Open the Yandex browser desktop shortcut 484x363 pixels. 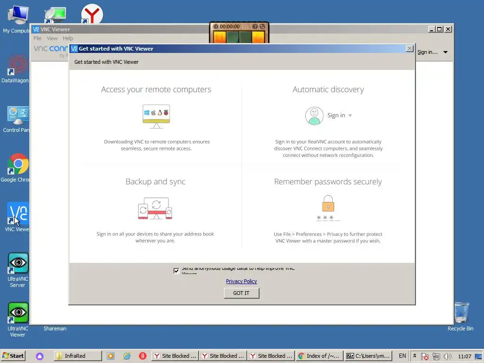92,14
